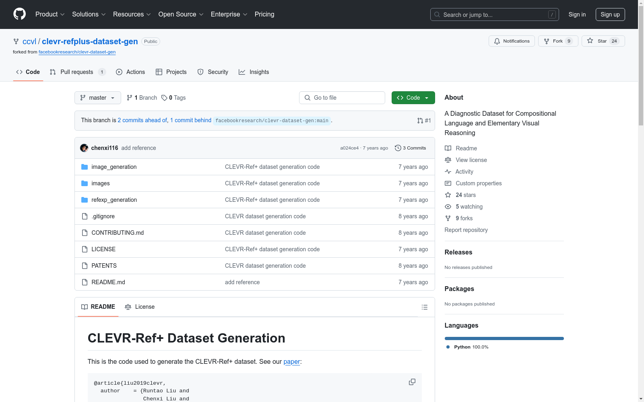This screenshot has width=644, height=402.
Task: Click the fork icon beside 9 forks
Action: pyautogui.click(x=448, y=218)
